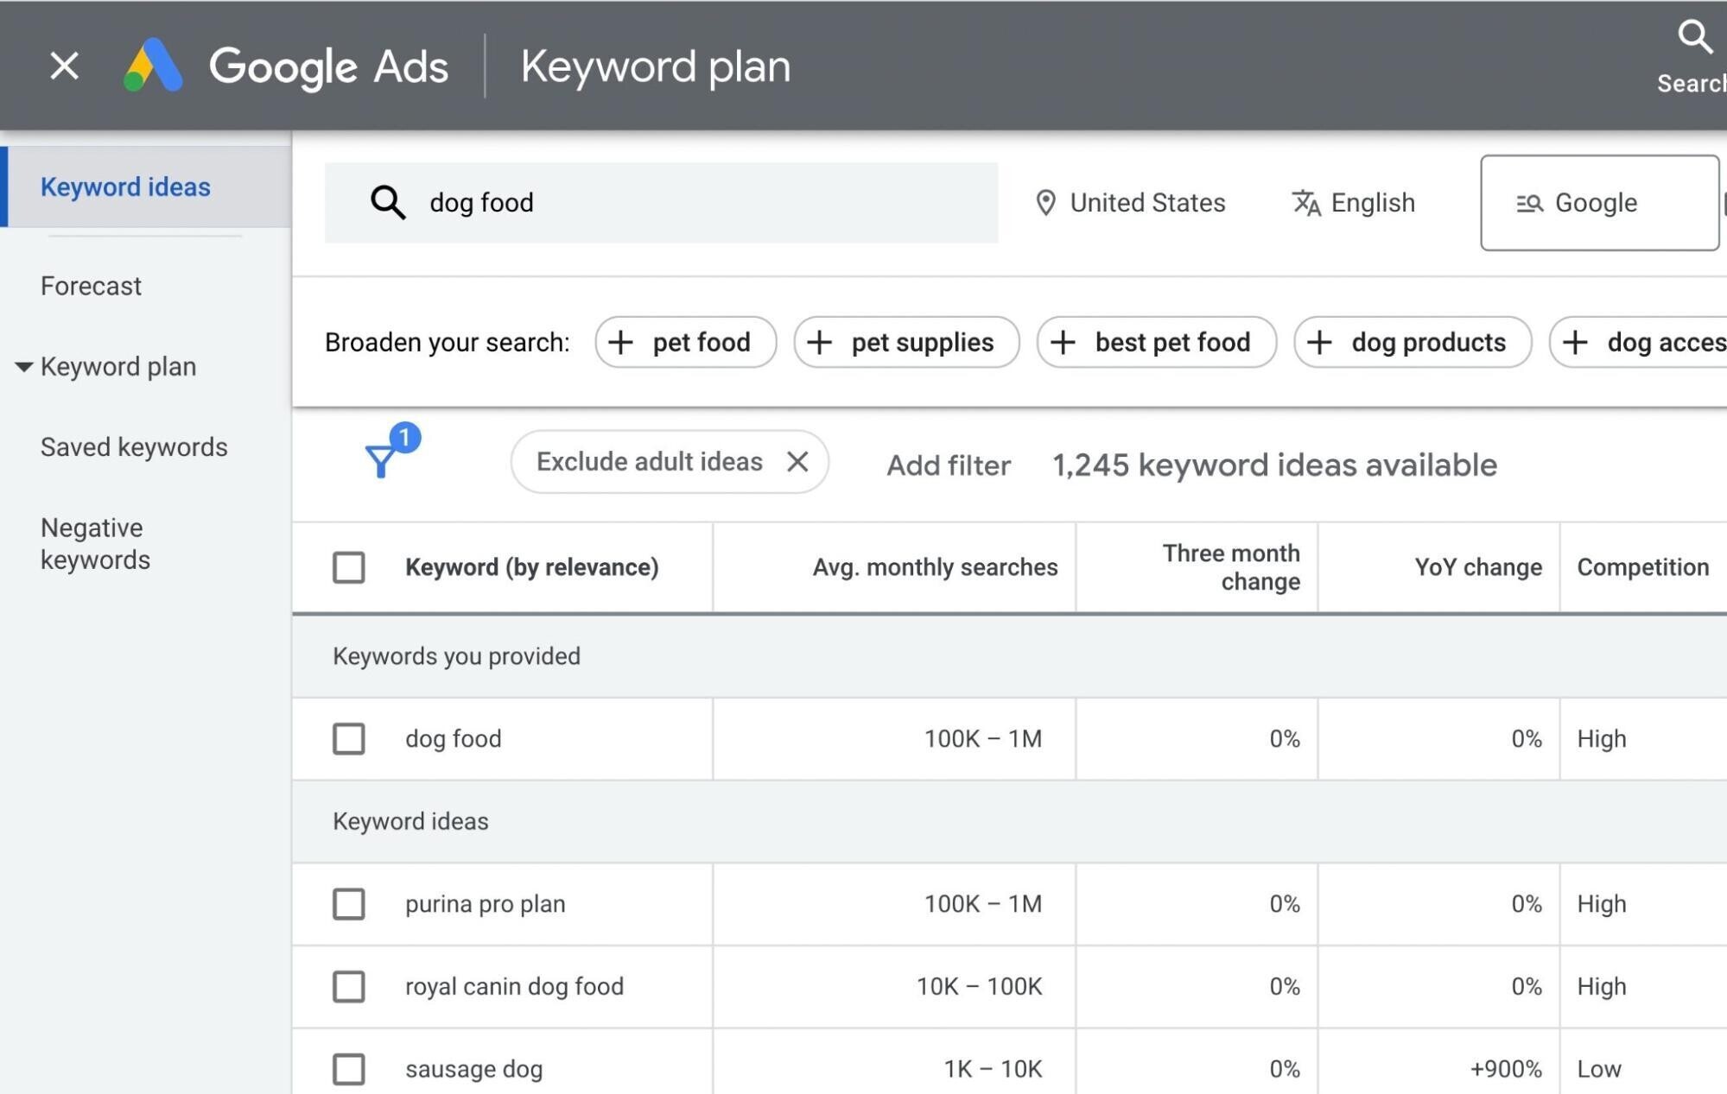This screenshot has width=1727, height=1094.
Task: Click the 'High' competition value for dog food
Action: click(1601, 739)
